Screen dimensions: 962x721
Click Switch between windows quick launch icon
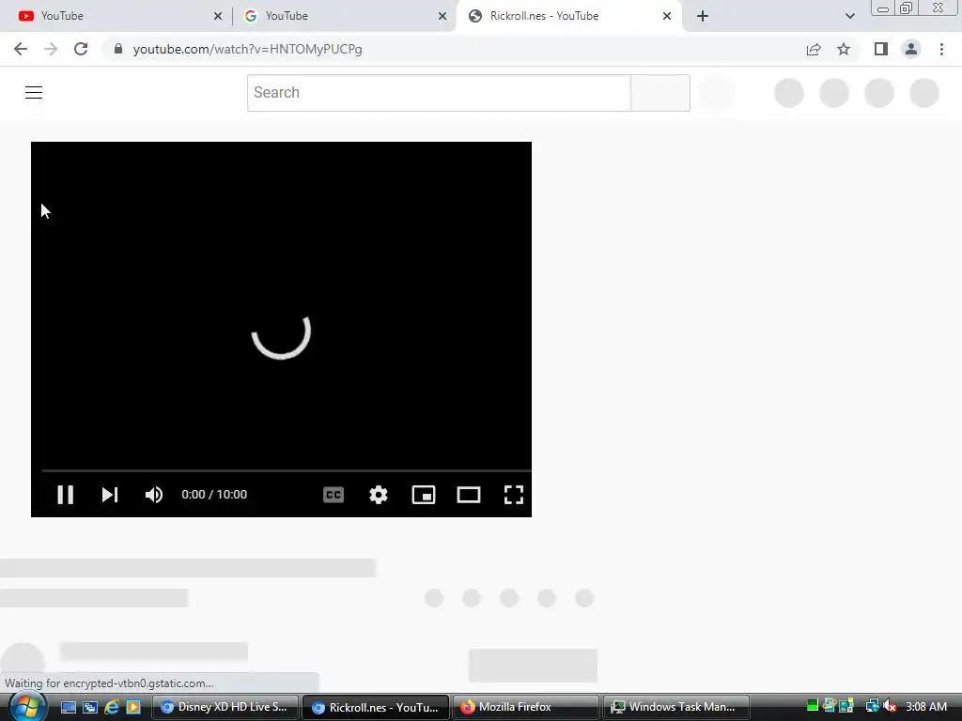click(90, 707)
